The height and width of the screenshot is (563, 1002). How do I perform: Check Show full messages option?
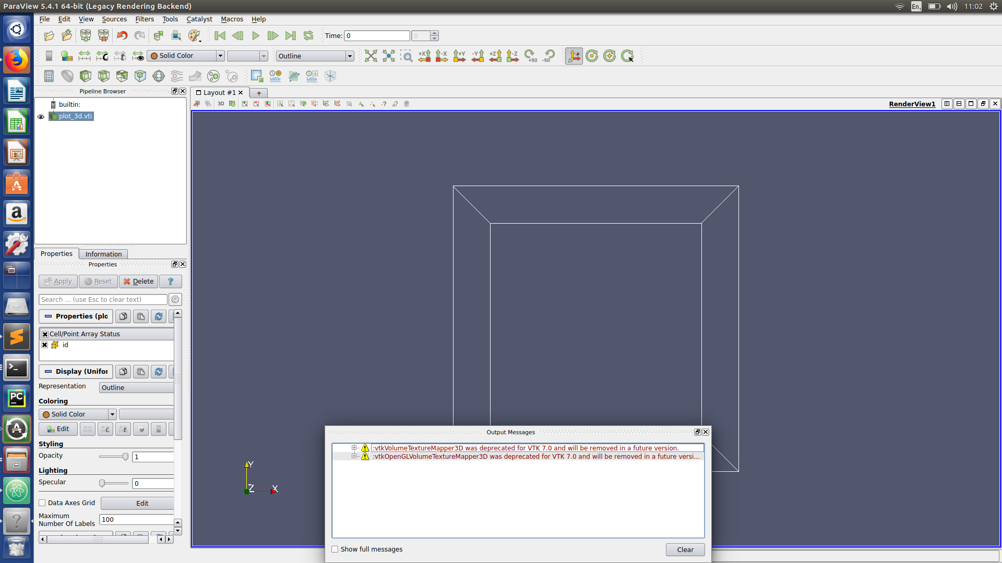(335, 549)
